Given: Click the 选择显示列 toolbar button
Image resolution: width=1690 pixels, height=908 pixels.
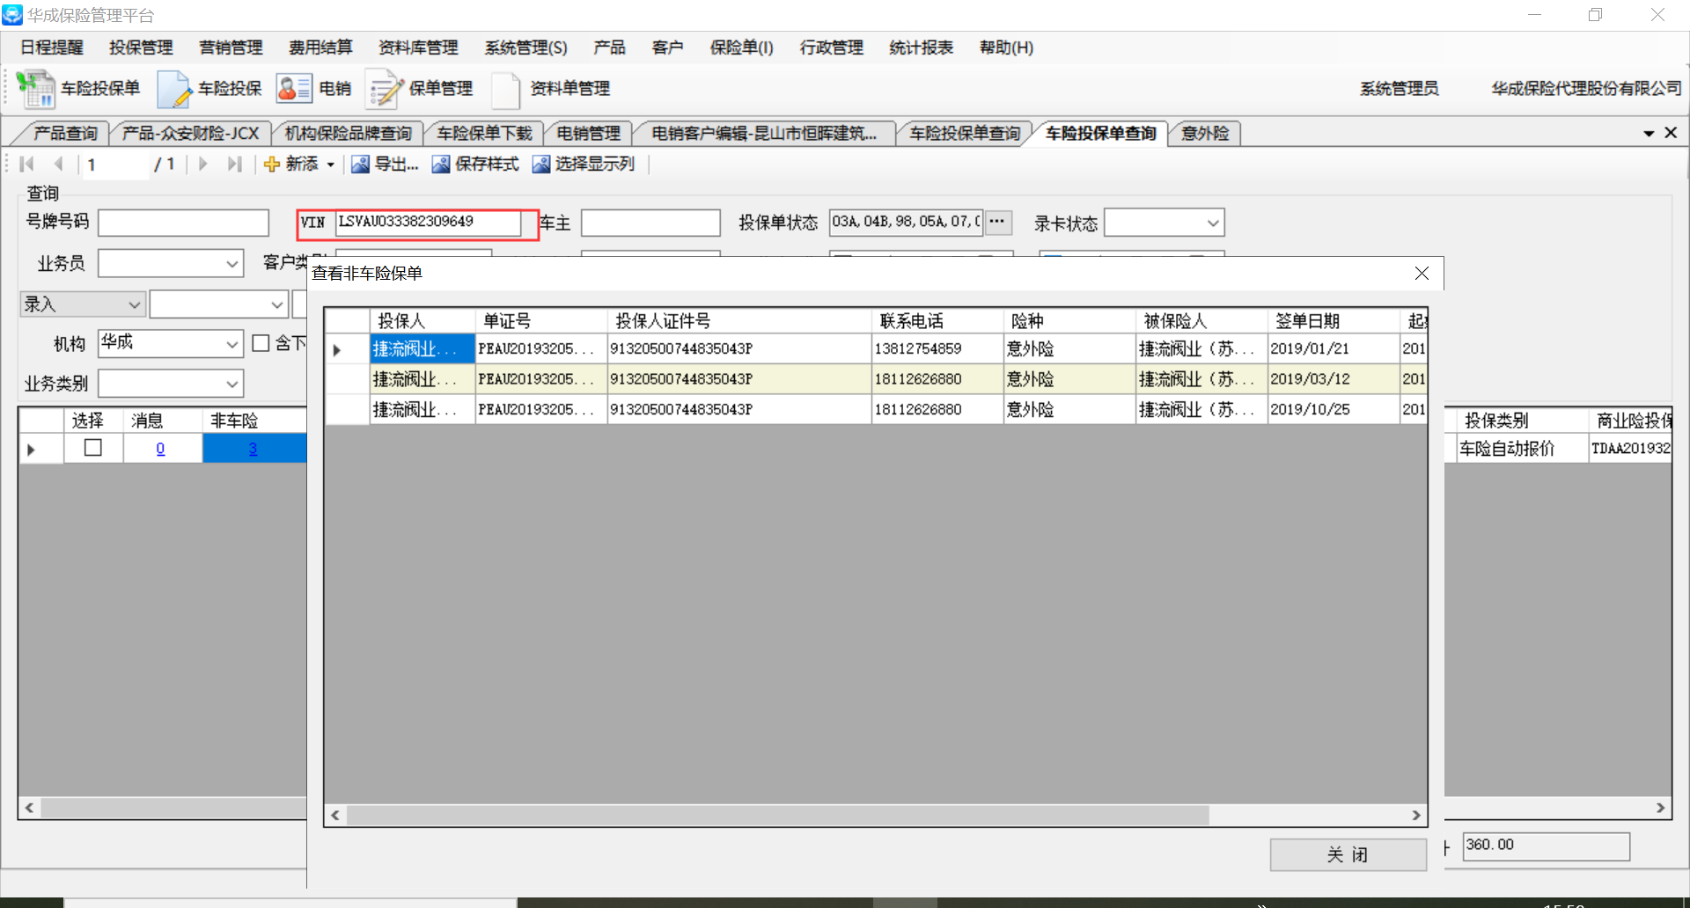Looking at the screenshot, I should coord(584,165).
